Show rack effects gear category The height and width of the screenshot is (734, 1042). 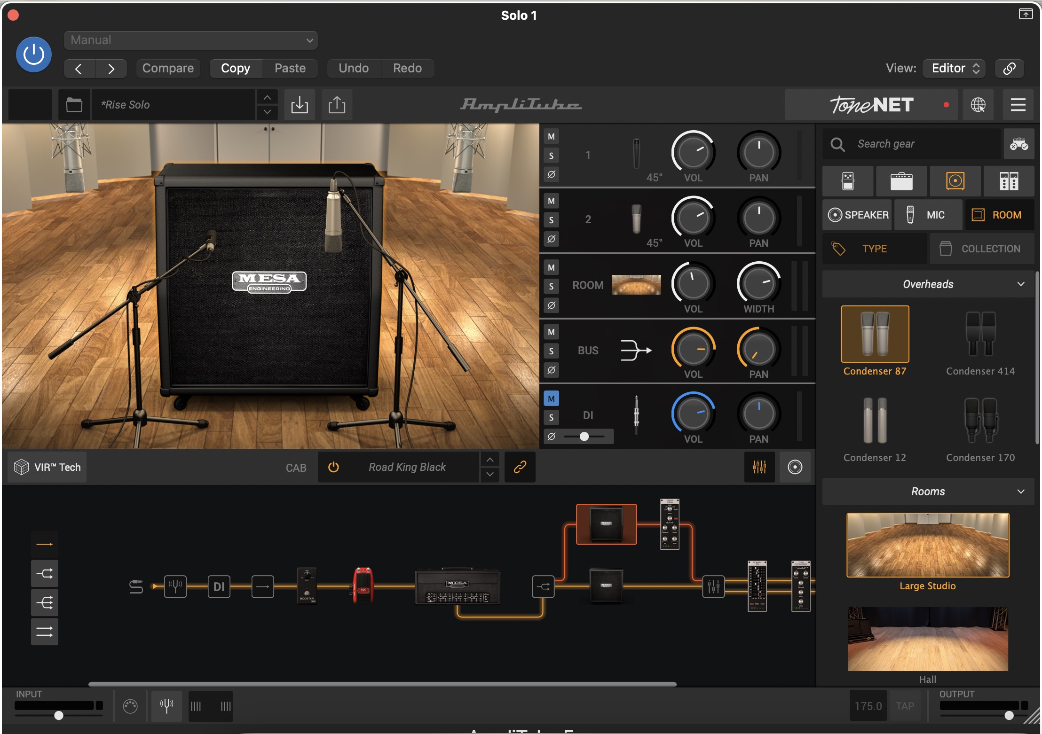(1009, 181)
